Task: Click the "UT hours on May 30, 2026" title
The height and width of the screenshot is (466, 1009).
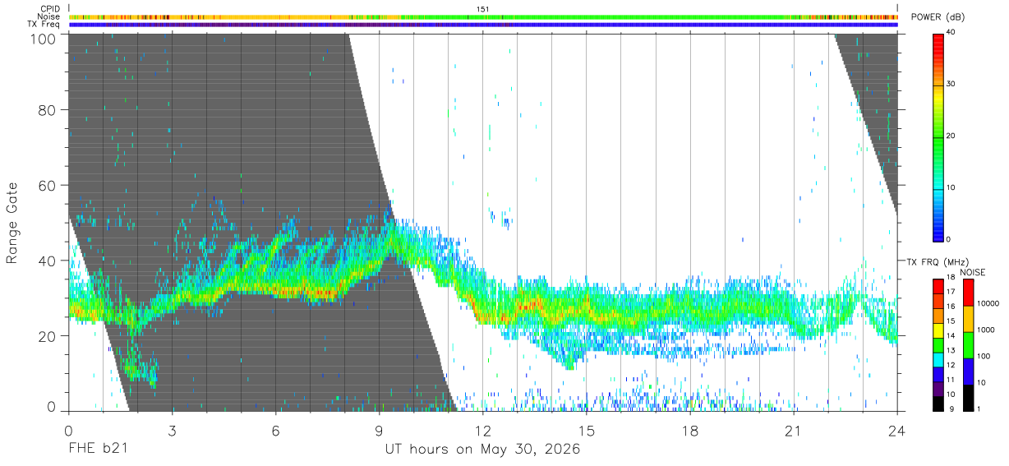Action: click(483, 450)
